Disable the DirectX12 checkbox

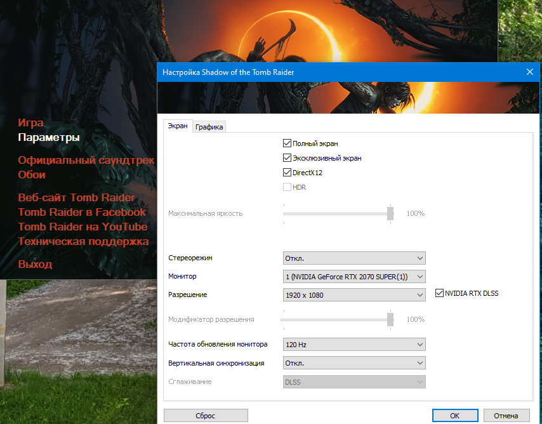click(x=287, y=172)
